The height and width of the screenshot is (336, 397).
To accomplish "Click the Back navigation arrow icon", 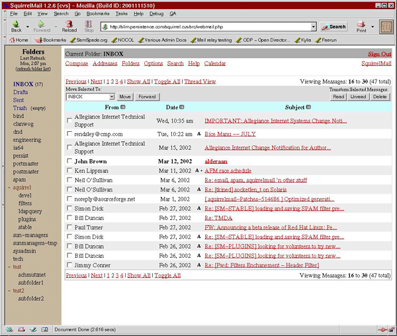I will point(16,24).
